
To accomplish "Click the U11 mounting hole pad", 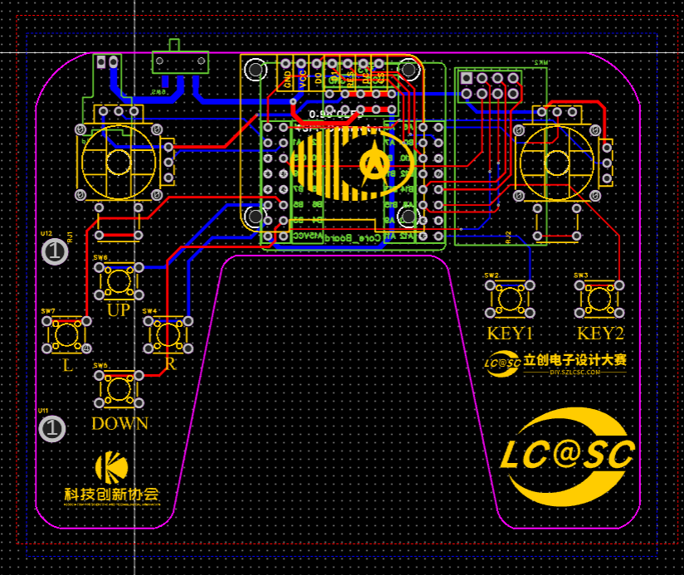I will pyautogui.click(x=52, y=429).
